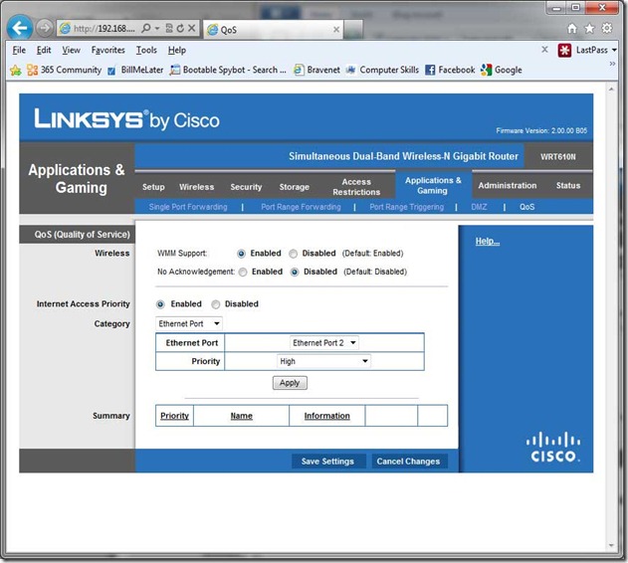The width and height of the screenshot is (628, 563).
Task: Go to the router Setup tab
Action: coord(153,187)
